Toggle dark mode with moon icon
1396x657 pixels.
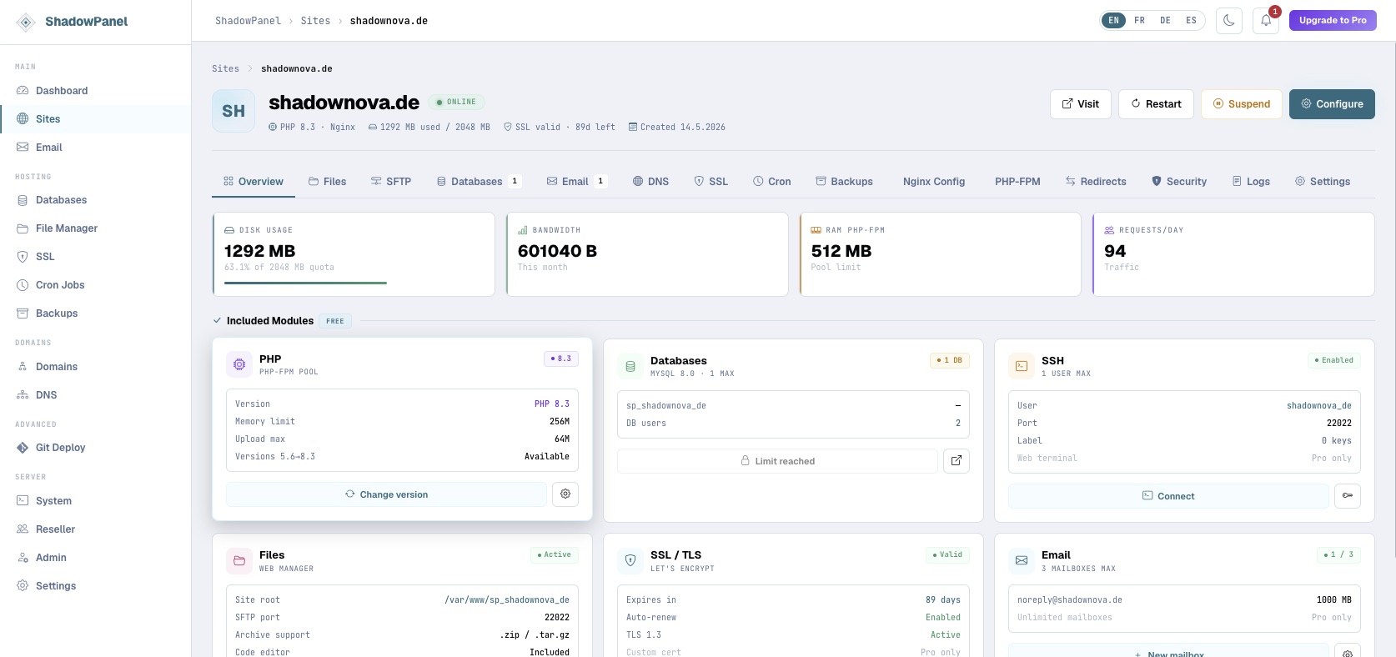tap(1229, 21)
